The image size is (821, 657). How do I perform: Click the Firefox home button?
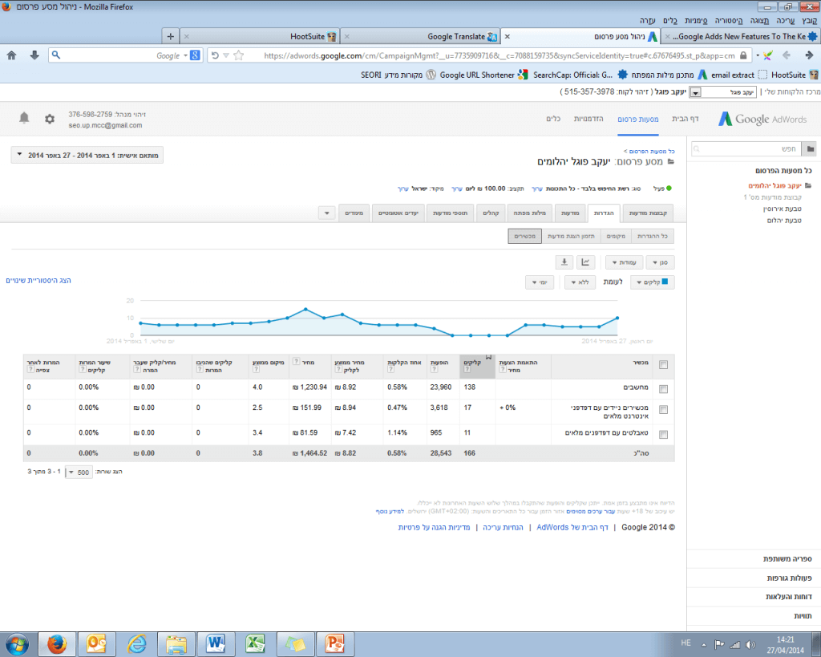tap(11, 55)
